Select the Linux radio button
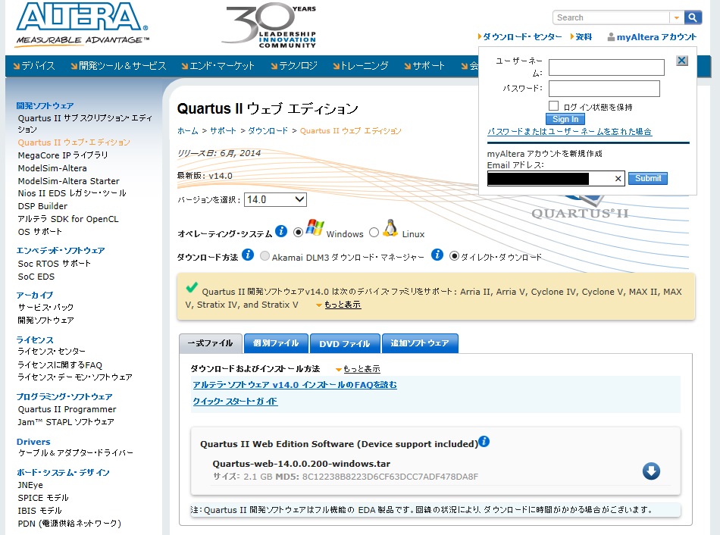The width and height of the screenshot is (720, 535). tap(374, 233)
